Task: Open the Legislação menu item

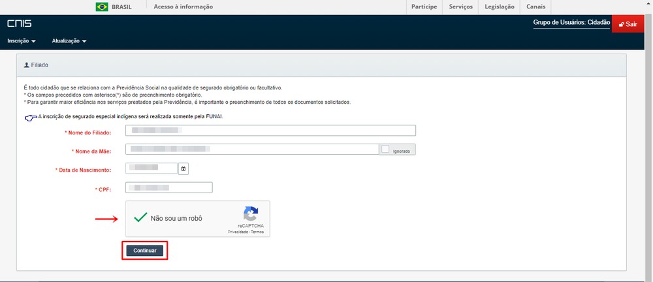Action: [x=500, y=7]
